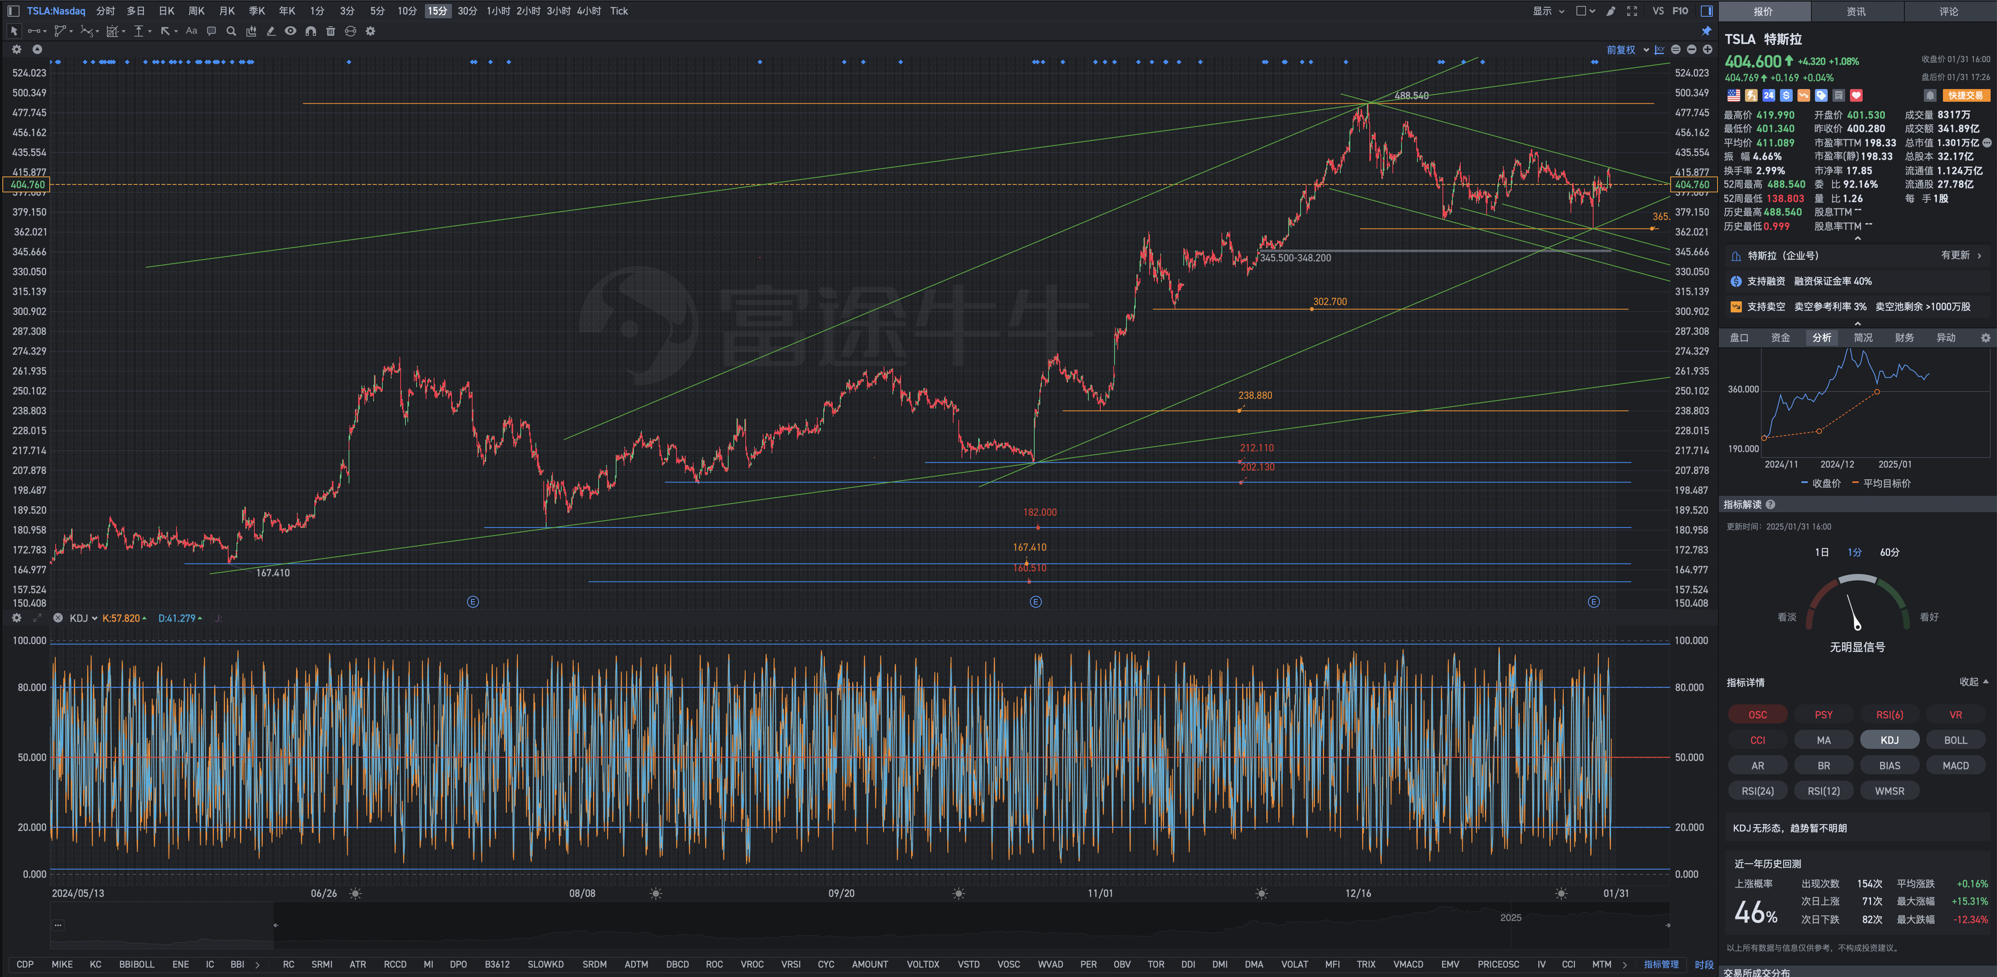
Task: Switch to the 评论 comments tab
Action: click(1949, 11)
